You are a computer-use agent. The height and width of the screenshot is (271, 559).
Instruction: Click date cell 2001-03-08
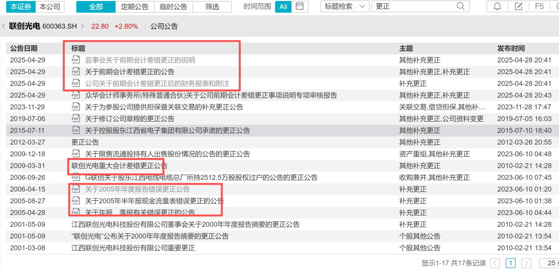(x=28, y=248)
